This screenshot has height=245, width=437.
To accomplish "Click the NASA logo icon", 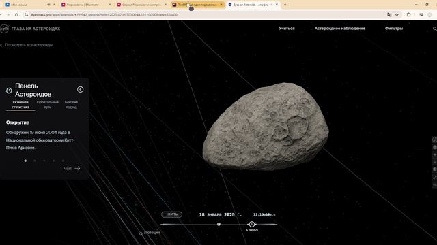I will click(4, 29).
